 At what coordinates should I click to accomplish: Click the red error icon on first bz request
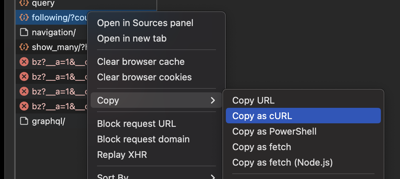[x=24, y=62]
